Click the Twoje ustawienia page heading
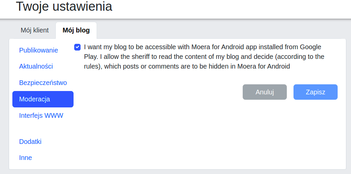 tap(64, 6)
